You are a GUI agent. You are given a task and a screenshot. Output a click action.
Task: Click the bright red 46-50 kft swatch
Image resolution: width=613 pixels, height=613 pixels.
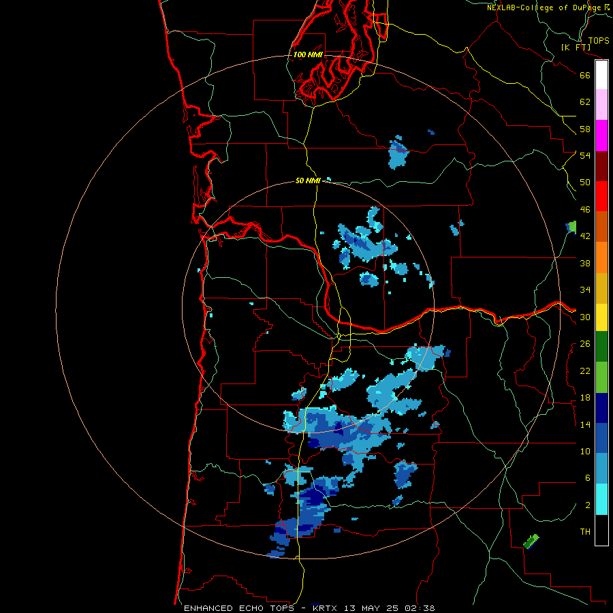click(601, 196)
